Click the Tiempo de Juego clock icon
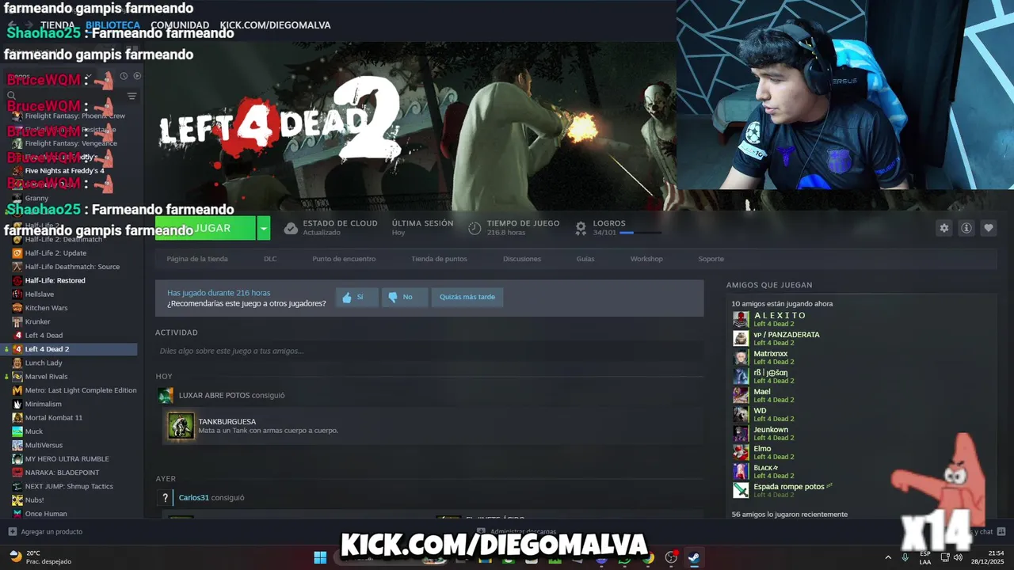The width and height of the screenshot is (1014, 570). [x=475, y=228]
